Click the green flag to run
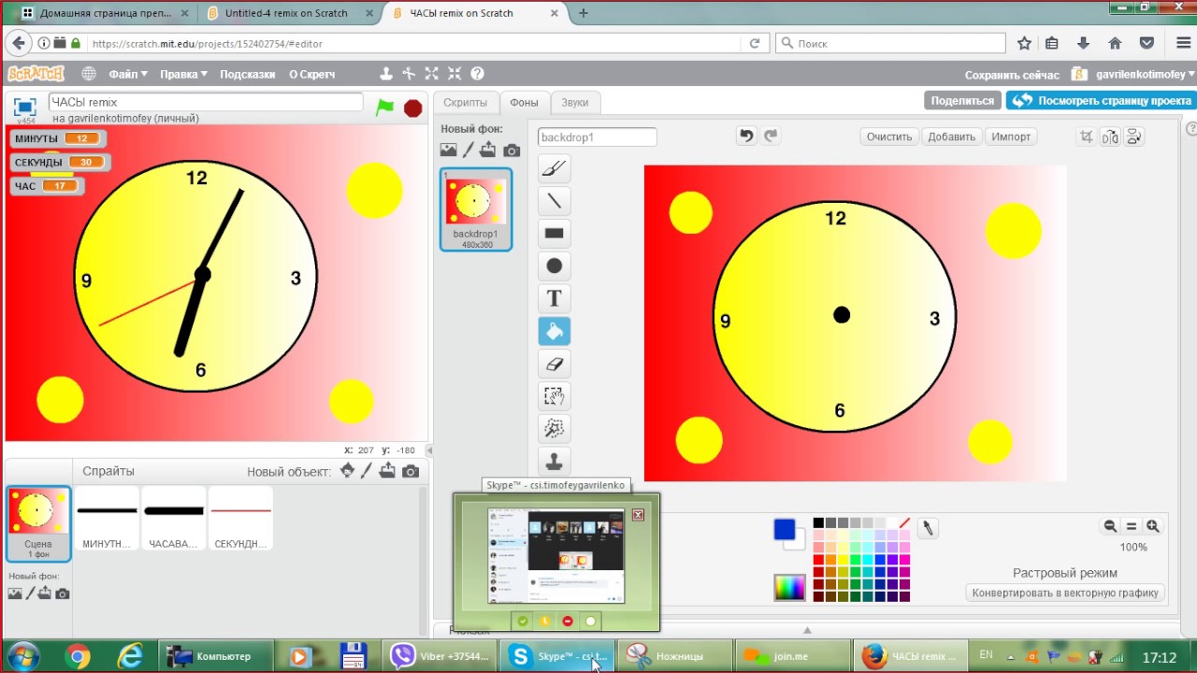The image size is (1197, 673). [x=384, y=107]
